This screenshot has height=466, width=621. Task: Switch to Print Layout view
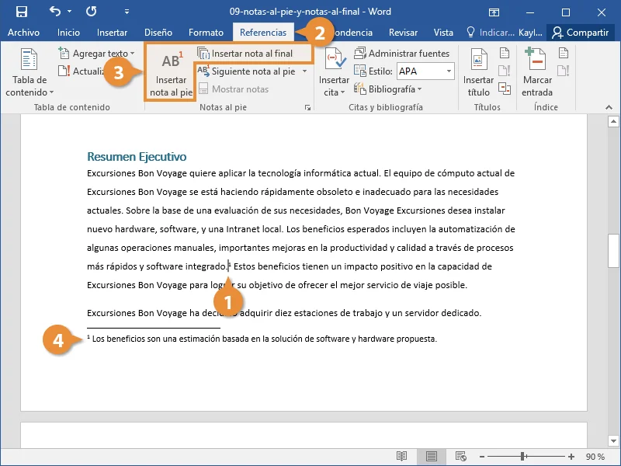[432, 457]
